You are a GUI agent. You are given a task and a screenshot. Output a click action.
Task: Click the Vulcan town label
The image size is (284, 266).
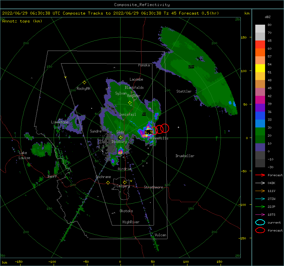pyautogui.click(x=160, y=235)
